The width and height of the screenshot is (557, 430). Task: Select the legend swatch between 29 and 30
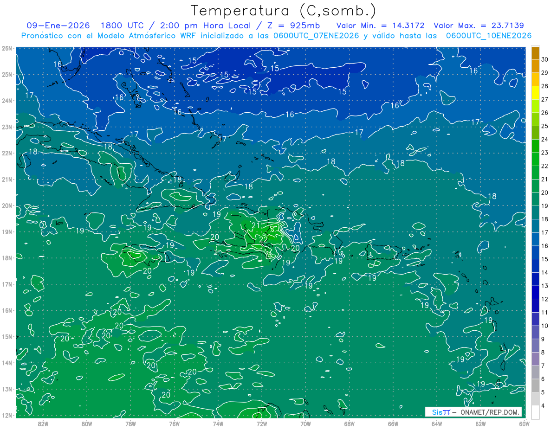[x=535, y=66]
